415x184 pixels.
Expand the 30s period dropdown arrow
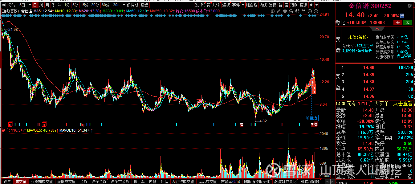pyautogui.click(x=124, y=5)
